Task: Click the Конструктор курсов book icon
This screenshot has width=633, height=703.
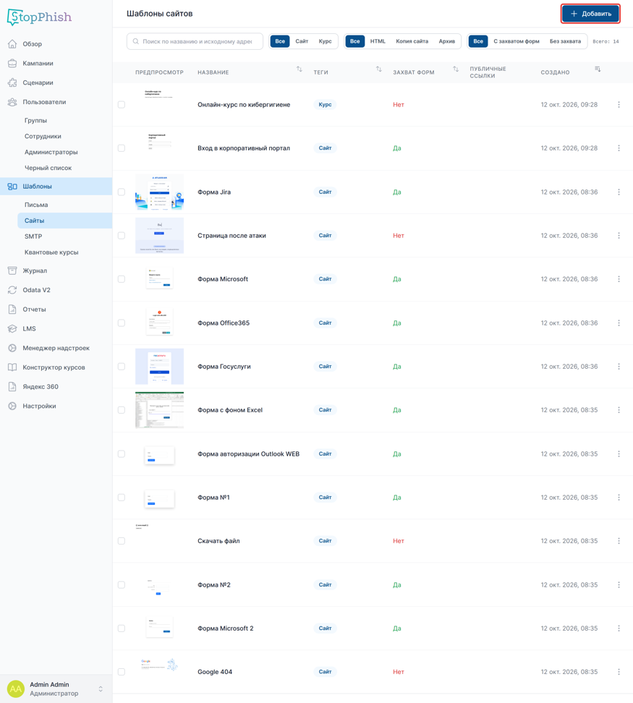Action: (x=12, y=367)
